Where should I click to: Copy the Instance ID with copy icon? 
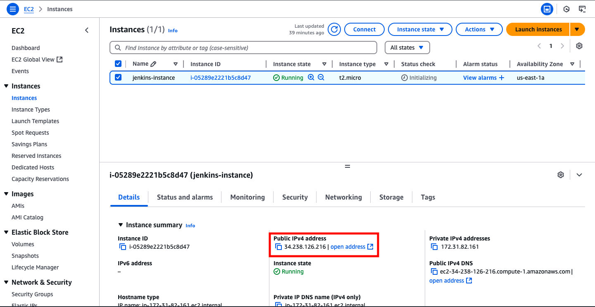tap(123, 247)
